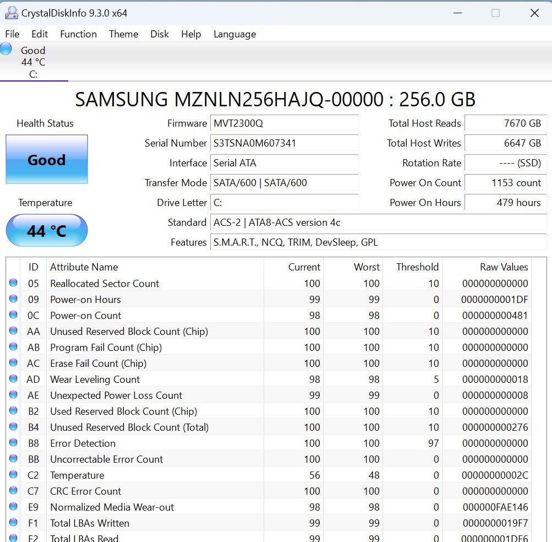Select raw value 000000000276
This screenshot has width=552, height=542.
pyautogui.click(x=495, y=427)
